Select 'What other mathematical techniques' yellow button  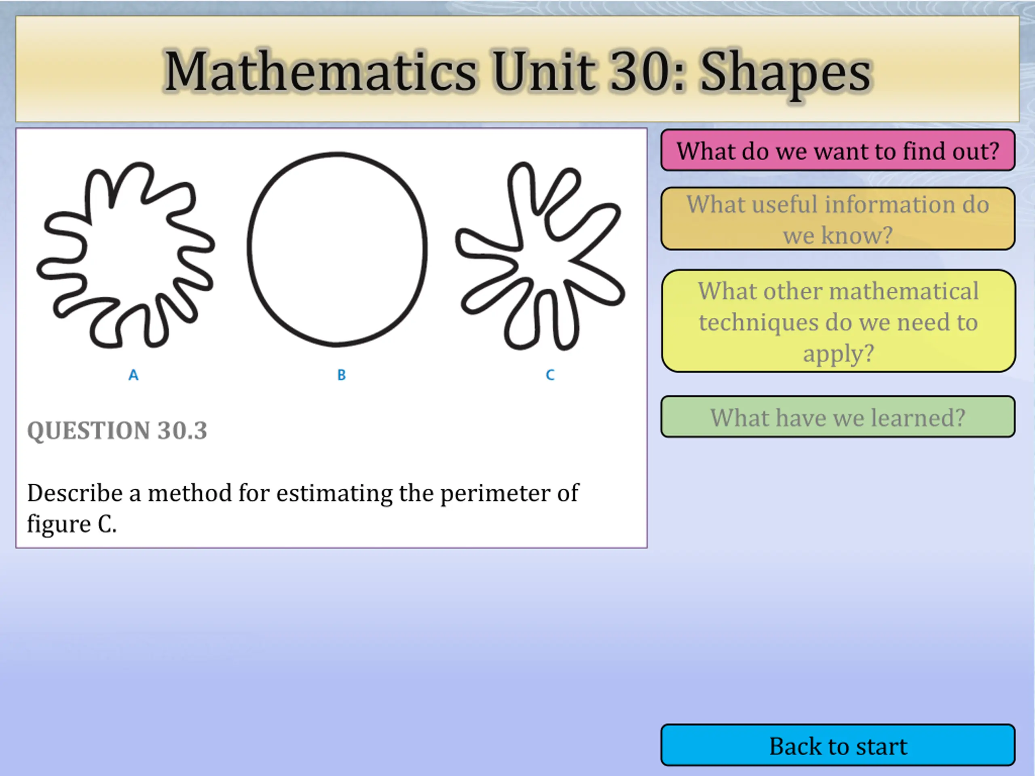tap(839, 321)
